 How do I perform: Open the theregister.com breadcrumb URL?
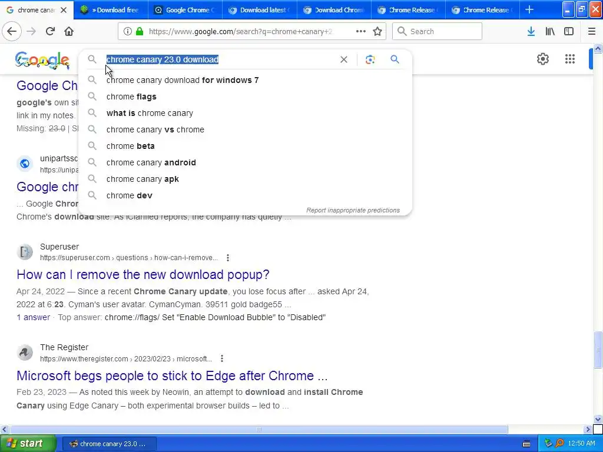point(126,358)
